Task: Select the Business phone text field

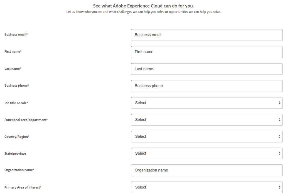Action: tap(207, 86)
